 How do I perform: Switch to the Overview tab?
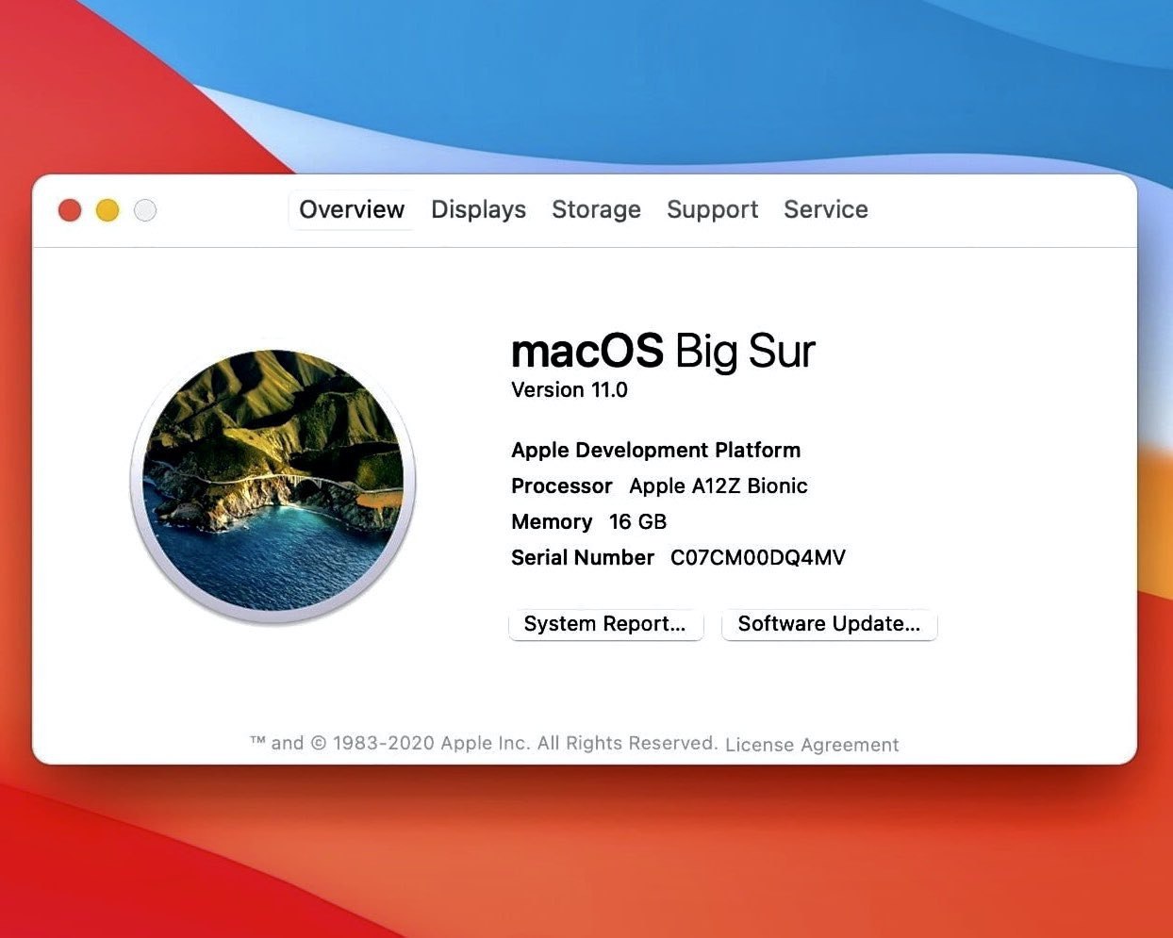coord(351,209)
